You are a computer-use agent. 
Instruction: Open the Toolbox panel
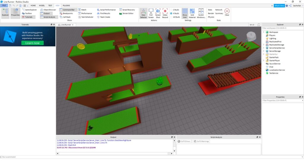27,13
